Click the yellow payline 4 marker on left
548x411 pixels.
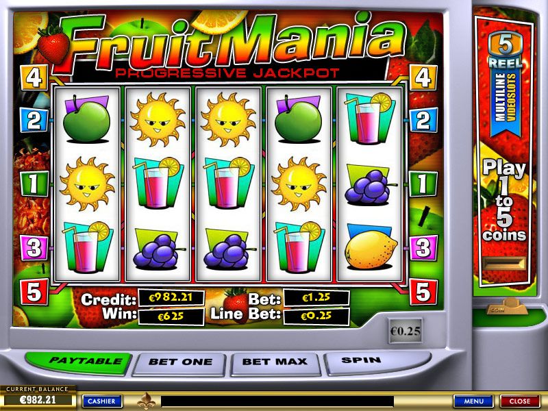click(34, 77)
